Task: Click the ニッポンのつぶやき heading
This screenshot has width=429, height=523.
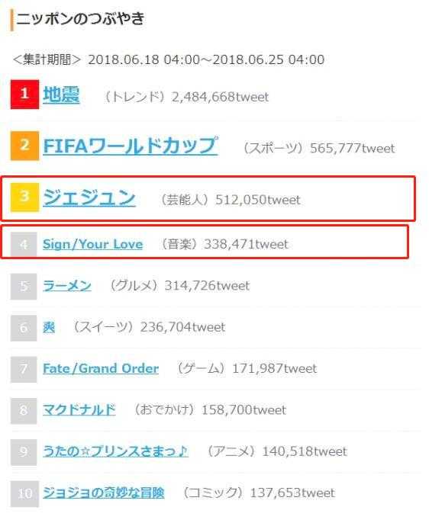Action: click(x=80, y=18)
